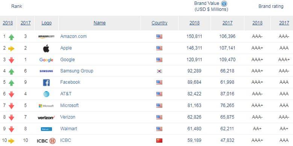Sort by 2018 rank column header

coord(8,23)
